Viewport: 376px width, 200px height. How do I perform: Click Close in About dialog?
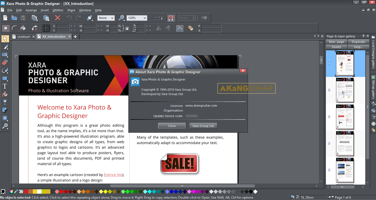click(x=172, y=126)
